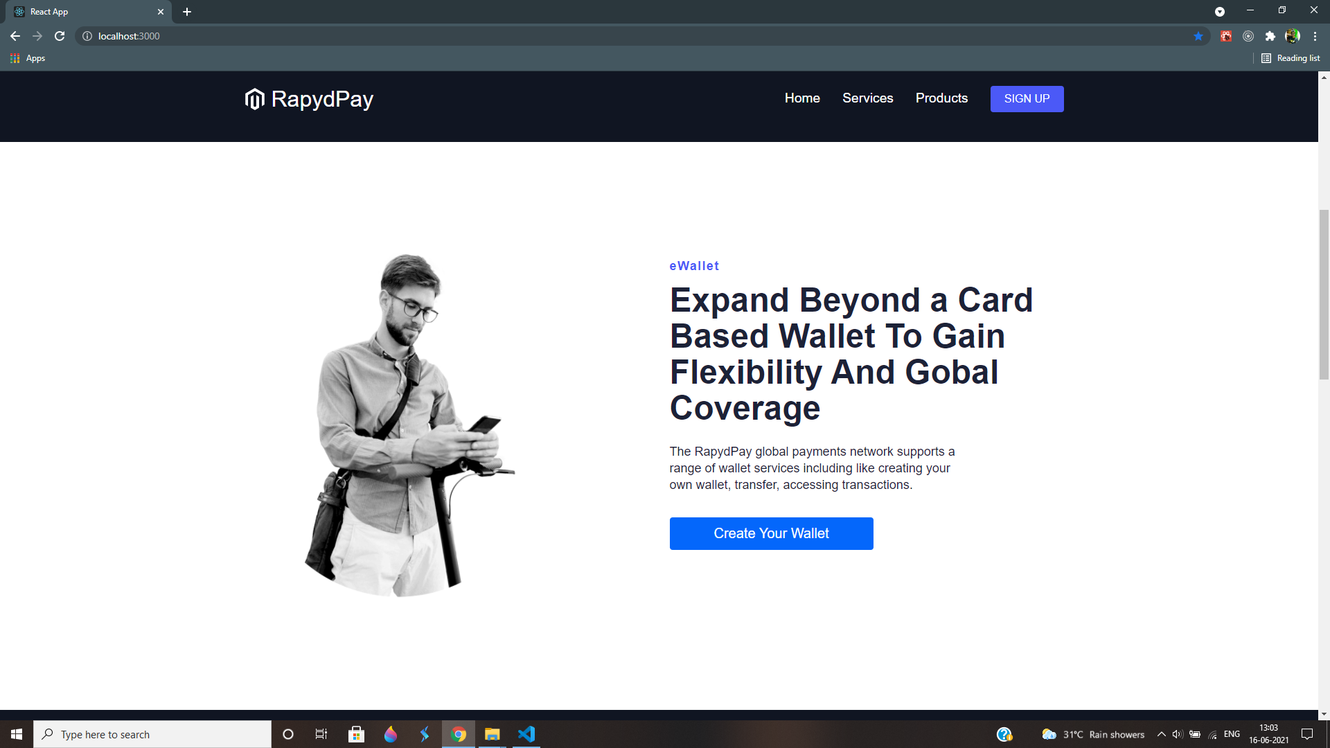This screenshot has width=1330, height=748.
Task: Open Chrome profile dropdown arrow in title bar
Action: click(x=1219, y=12)
